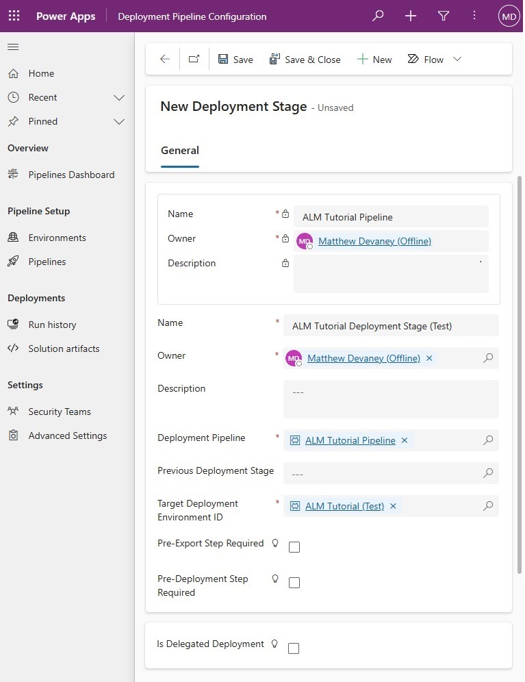Search the Deployment Pipeline lookup magnifier
Screen dimensions: 525x682
pyautogui.click(x=488, y=440)
